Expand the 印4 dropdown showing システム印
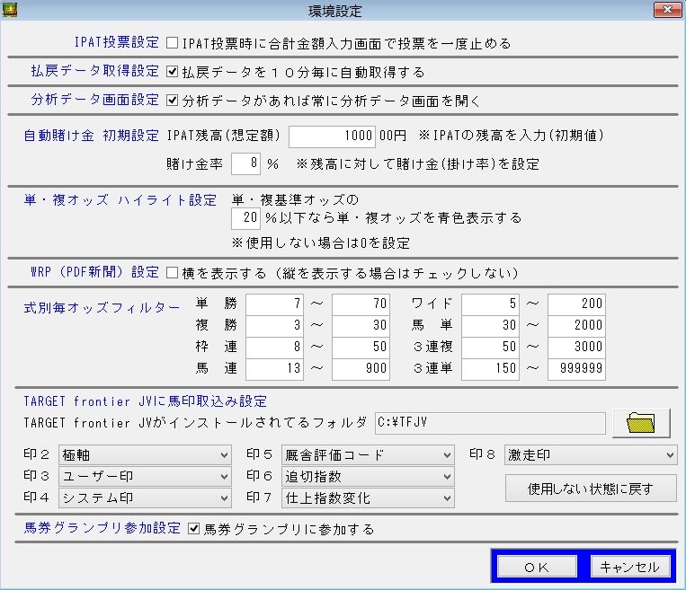The width and height of the screenshot is (686, 590). coord(145,498)
